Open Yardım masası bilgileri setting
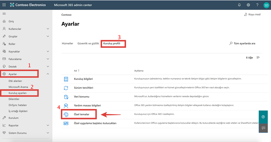Viewport: 271px width, 142px height. pos(87,105)
